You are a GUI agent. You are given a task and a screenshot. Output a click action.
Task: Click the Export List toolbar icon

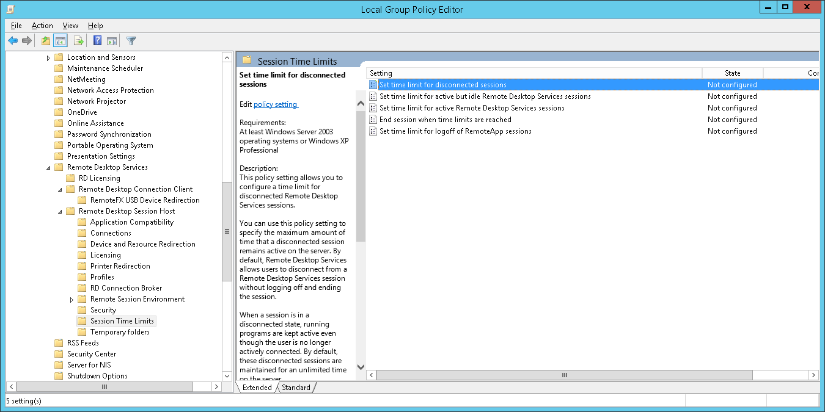tap(78, 41)
